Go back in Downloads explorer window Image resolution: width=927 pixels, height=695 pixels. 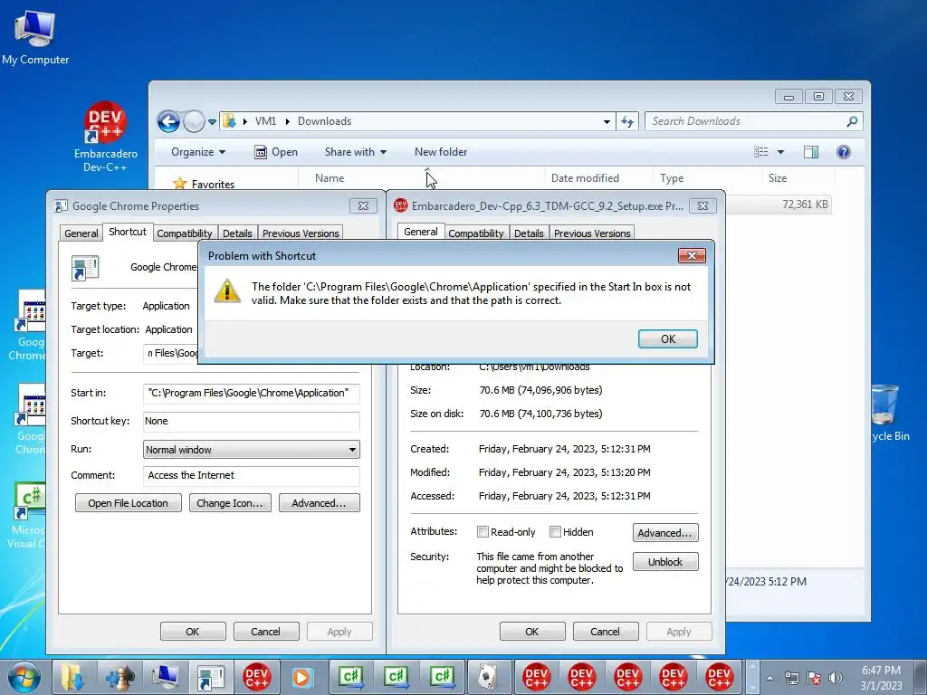pos(168,122)
